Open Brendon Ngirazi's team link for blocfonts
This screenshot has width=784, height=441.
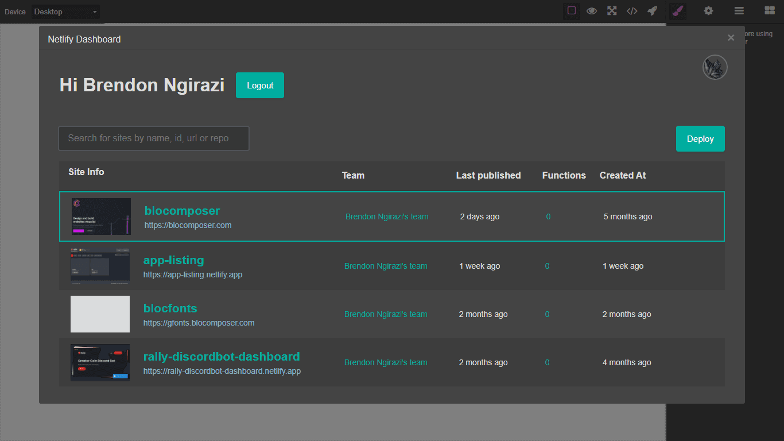[x=386, y=314]
